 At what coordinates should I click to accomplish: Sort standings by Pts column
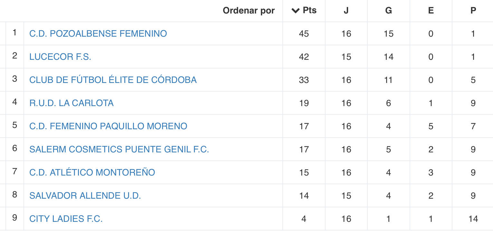[x=304, y=11]
